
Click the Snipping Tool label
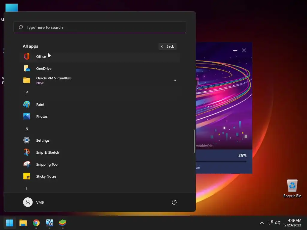(x=47, y=164)
